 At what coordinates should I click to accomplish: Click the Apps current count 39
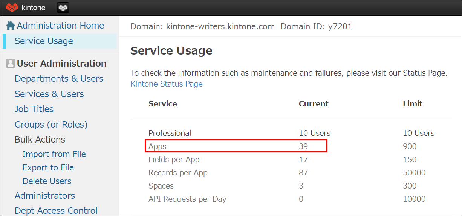pos(303,146)
